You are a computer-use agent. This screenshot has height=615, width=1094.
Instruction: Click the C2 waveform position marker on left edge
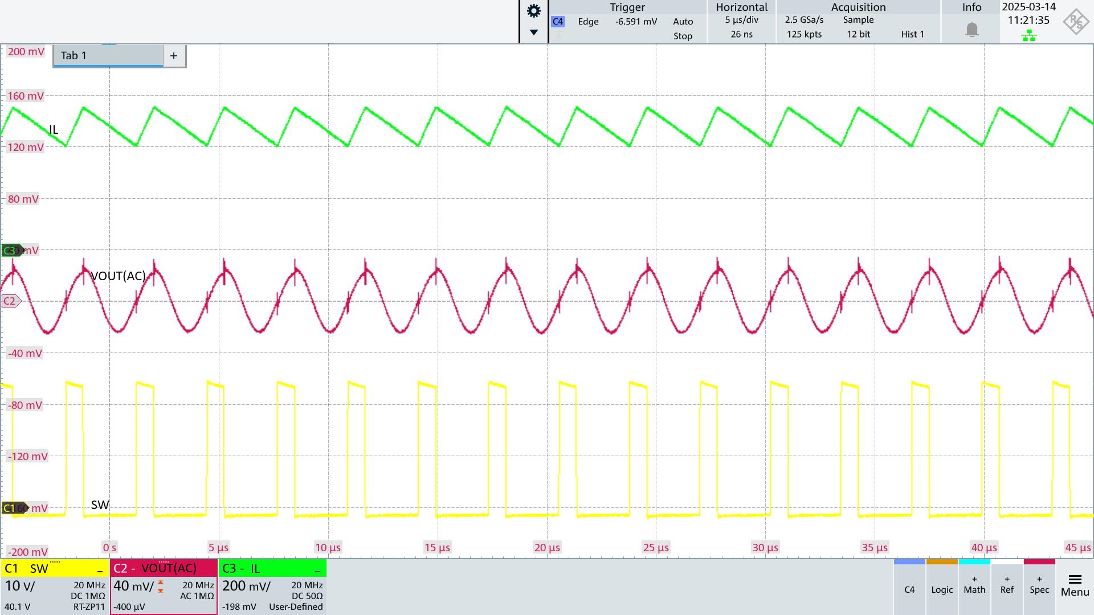tap(10, 301)
